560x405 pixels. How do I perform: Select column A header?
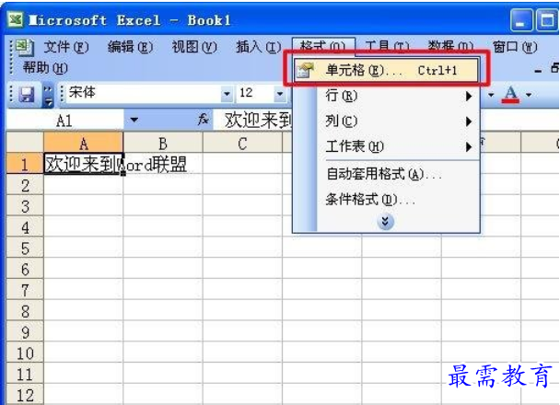(x=83, y=143)
